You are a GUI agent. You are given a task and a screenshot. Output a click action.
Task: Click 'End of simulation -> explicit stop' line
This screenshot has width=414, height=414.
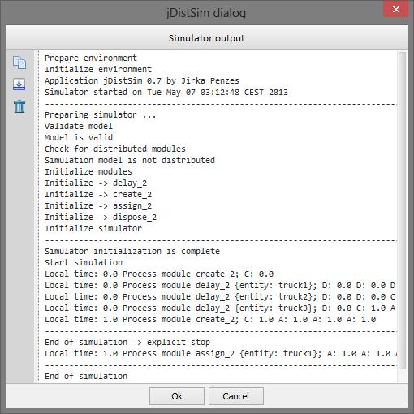[127, 342]
